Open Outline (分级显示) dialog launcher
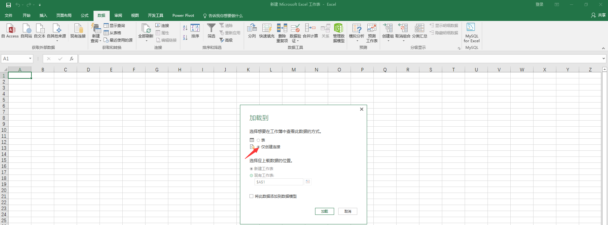The width and height of the screenshot is (608, 225). [x=459, y=48]
